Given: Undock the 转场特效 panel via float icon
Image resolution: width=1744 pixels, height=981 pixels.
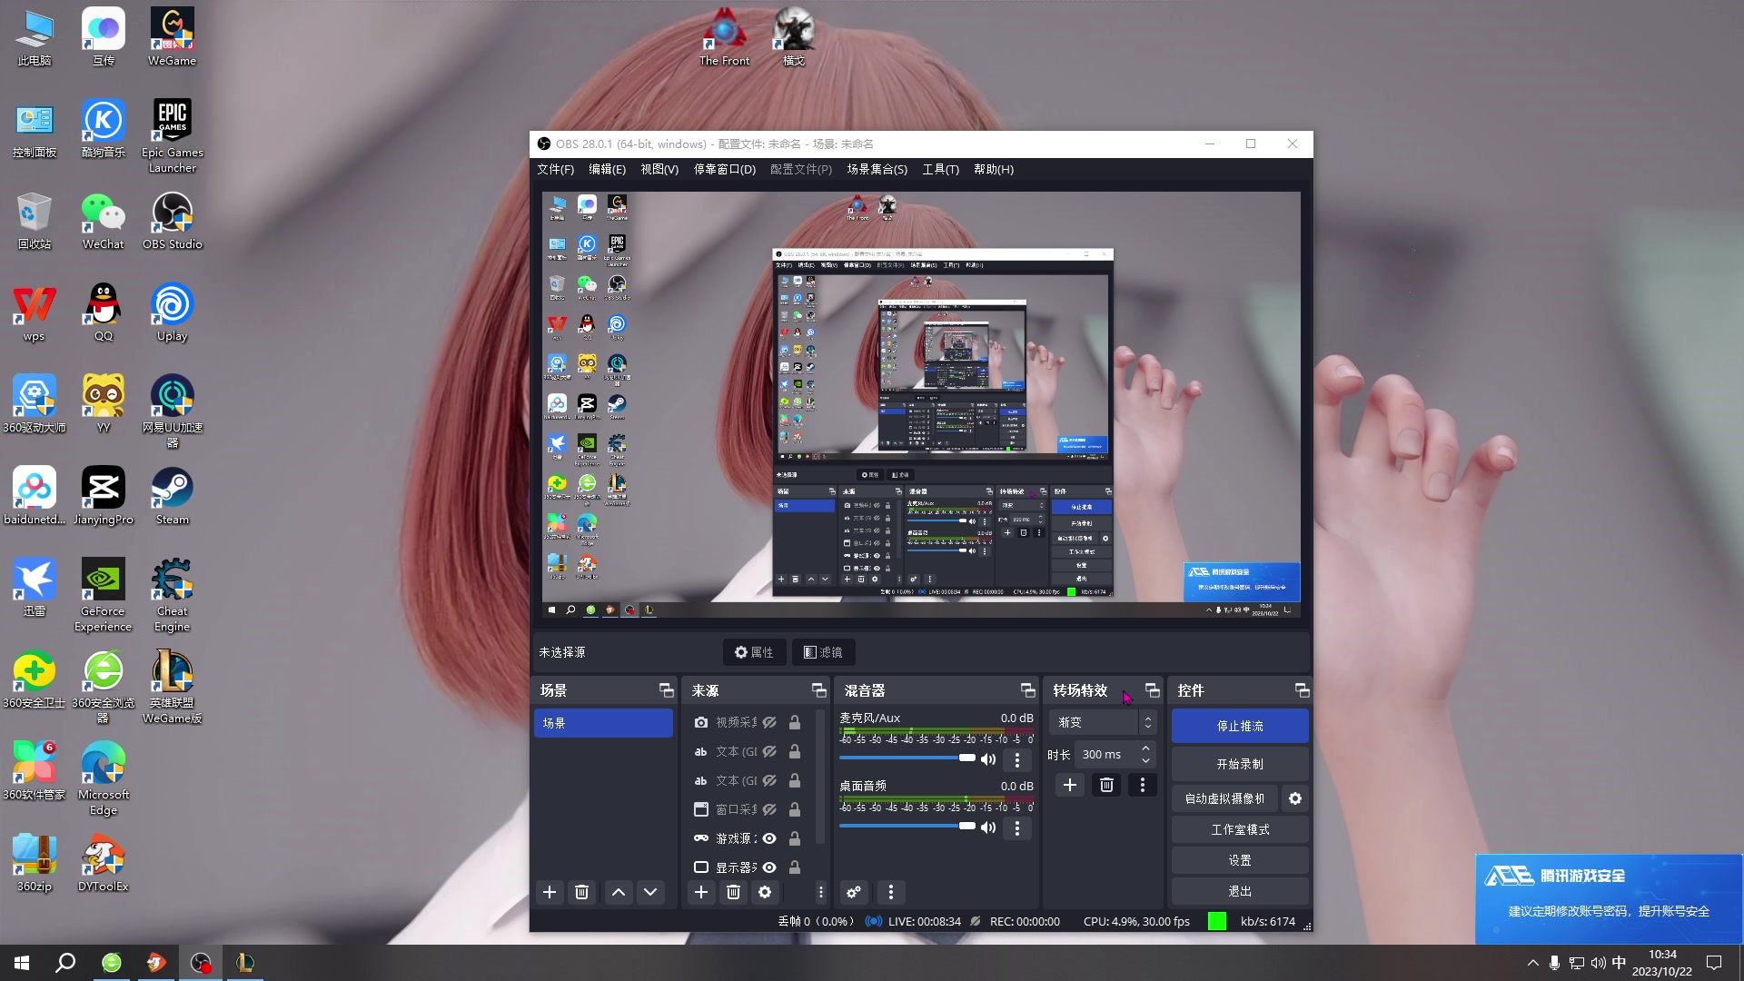Looking at the screenshot, I should (x=1152, y=690).
